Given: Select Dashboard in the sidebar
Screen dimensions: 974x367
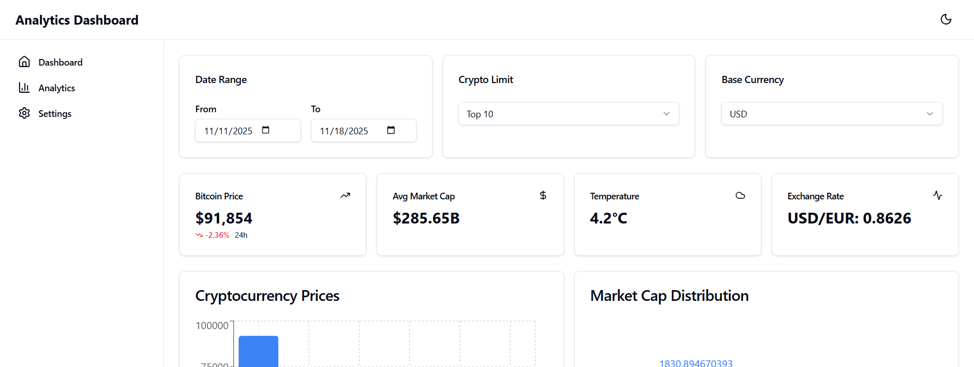Looking at the screenshot, I should coord(60,62).
